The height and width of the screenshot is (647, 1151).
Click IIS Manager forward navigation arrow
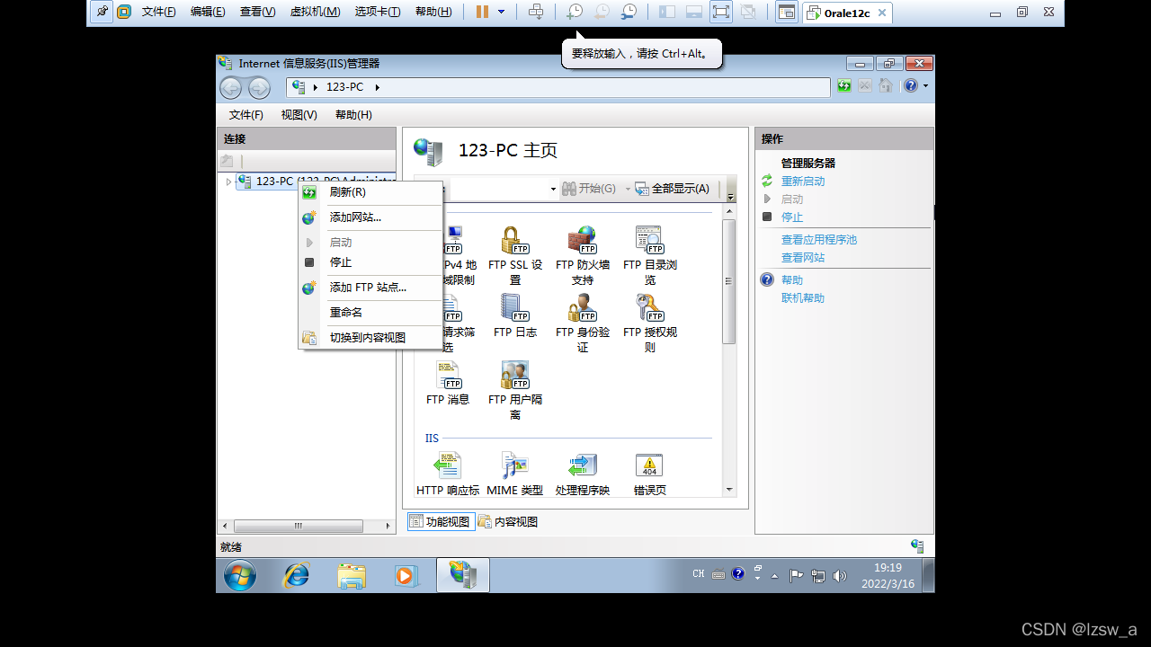pyautogui.click(x=259, y=87)
